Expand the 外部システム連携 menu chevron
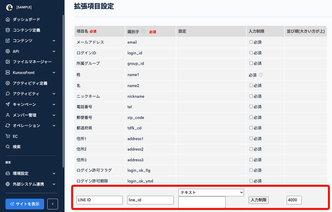332x212 pixels. pos(54,184)
